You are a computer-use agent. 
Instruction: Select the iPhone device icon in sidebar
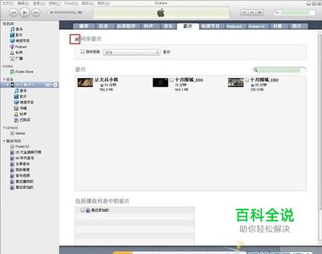click(x=12, y=85)
